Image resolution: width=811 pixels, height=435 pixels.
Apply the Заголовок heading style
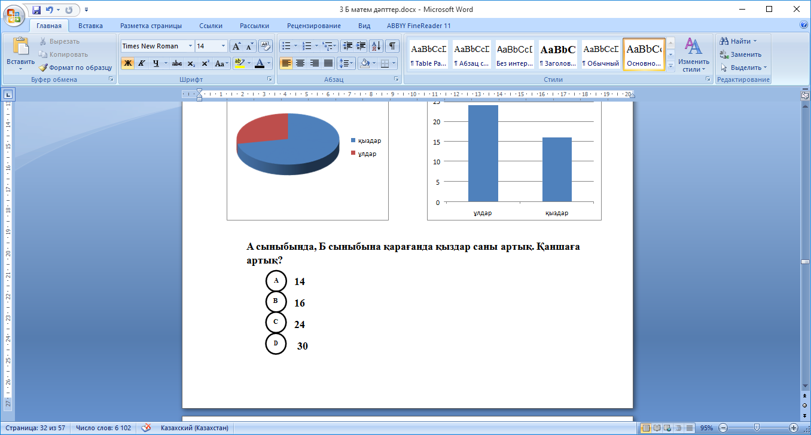pos(557,55)
